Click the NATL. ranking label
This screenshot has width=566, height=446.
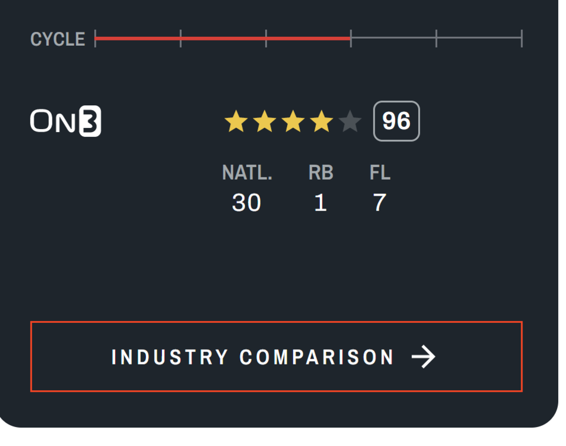(247, 173)
